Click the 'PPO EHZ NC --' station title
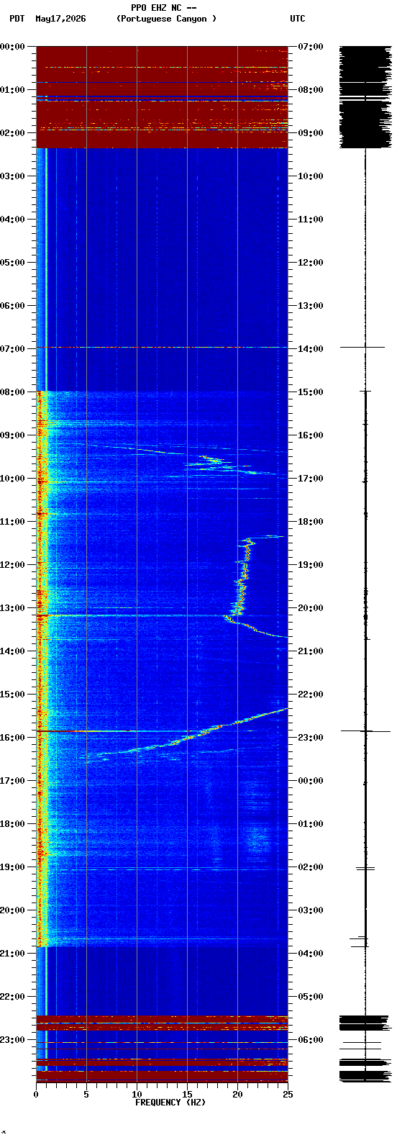The image size is (397, 1140). pos(164,8)
